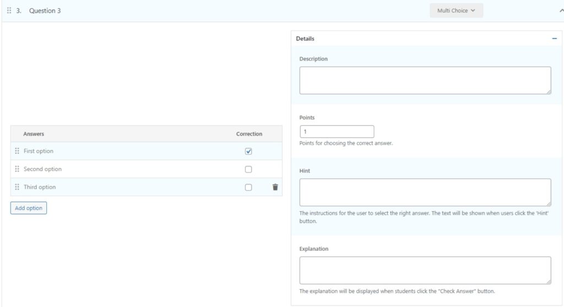This screenshot has height=307, width=564.
Task: Delete the Third option with trash icon
Action: (275, 187)
